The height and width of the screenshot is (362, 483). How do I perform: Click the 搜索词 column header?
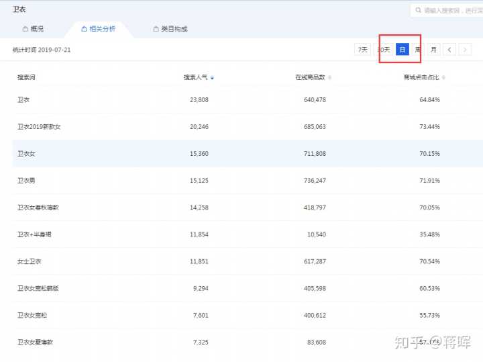tap(26, 78)
